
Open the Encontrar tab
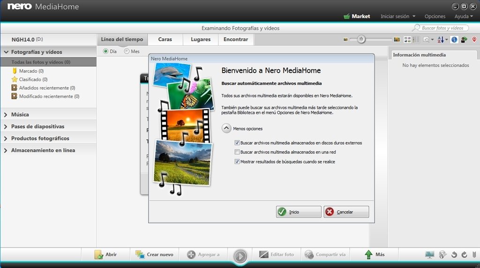(x=236, y=39)
